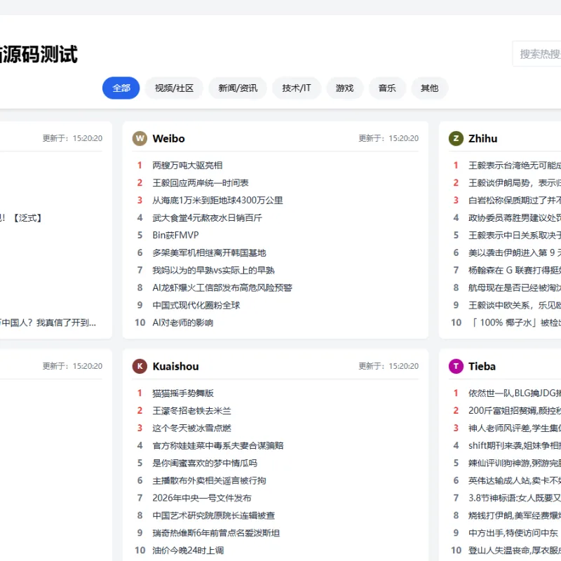Open the partially visible topic ending 【泛式】
This screenshot has height=561, width=561.
click(21, 218)
